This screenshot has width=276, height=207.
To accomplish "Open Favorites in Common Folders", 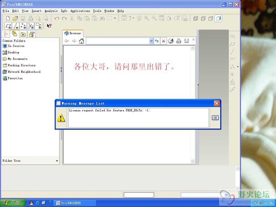I will [x=13, y=78].
